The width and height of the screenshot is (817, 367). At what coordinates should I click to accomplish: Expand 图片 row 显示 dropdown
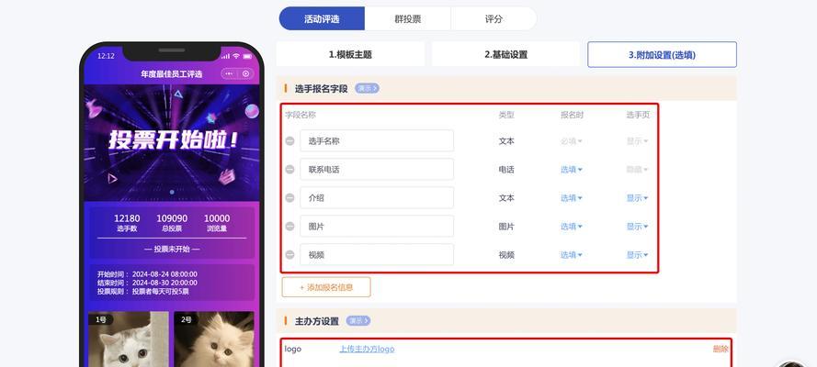[x=637, y=226]
